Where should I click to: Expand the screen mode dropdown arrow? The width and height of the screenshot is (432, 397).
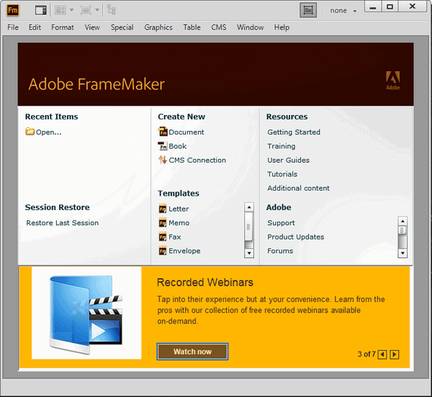97,11
